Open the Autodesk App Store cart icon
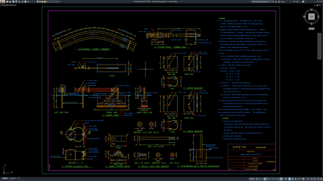The image size is (323, 181). coord(294,2)
